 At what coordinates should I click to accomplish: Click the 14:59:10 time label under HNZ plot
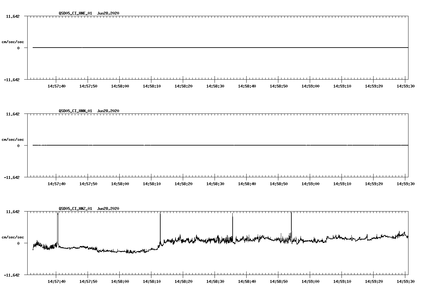point(342,281)
